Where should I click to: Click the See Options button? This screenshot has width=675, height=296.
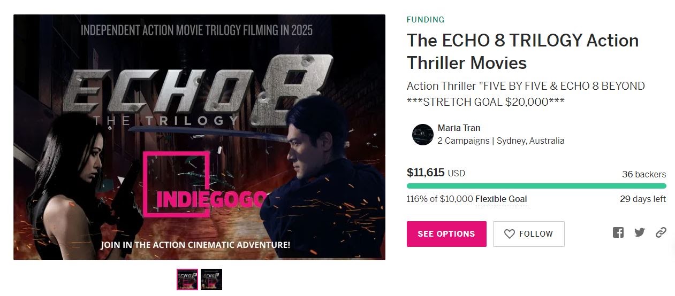click(x=446, y=234)
